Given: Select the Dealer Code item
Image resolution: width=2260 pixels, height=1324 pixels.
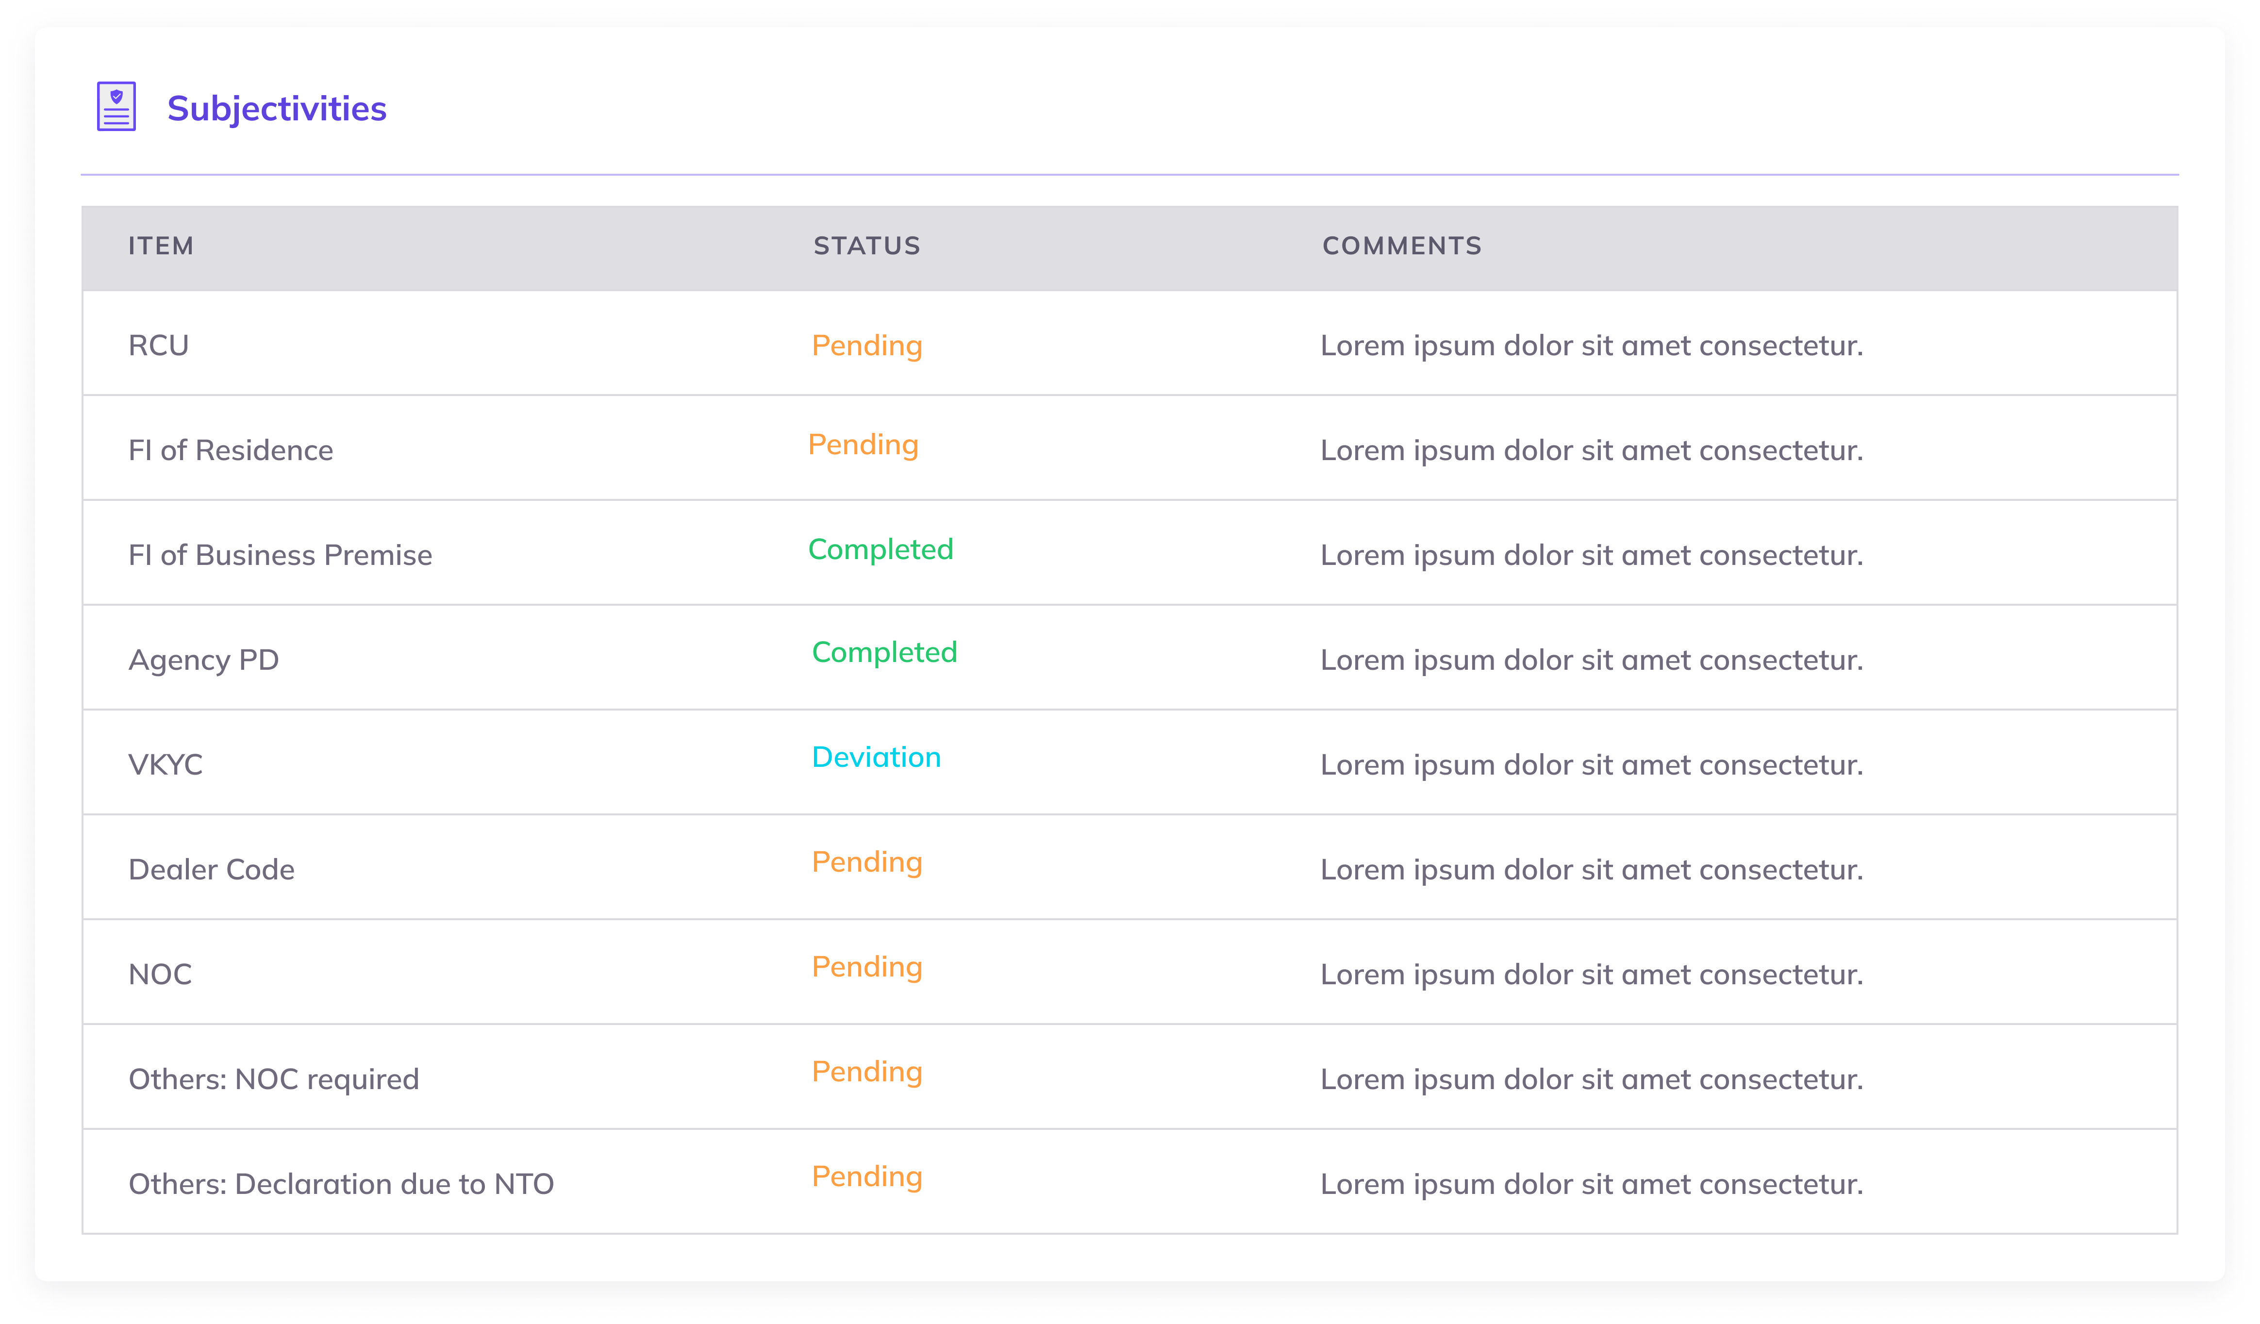Looking at the screenshot, I should click(212, 869).
